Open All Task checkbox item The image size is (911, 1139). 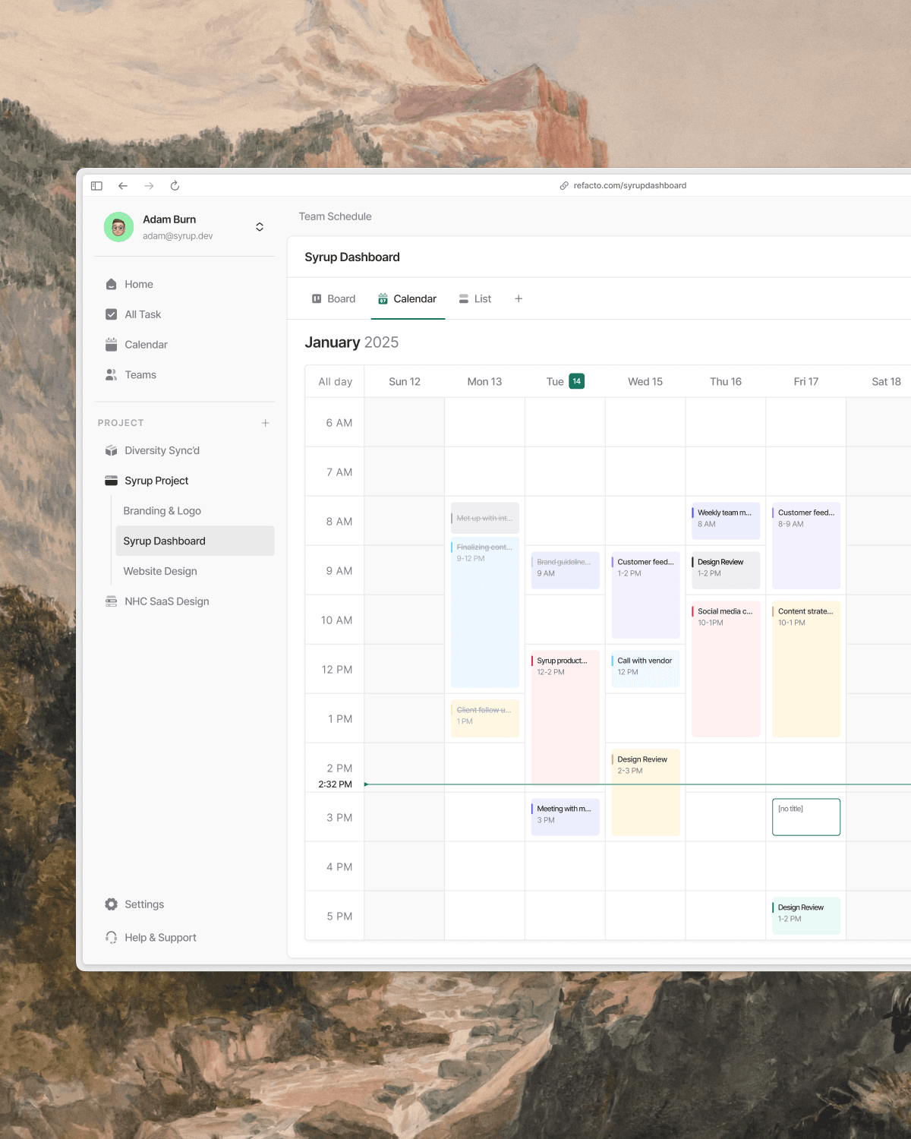click(142, 314)
